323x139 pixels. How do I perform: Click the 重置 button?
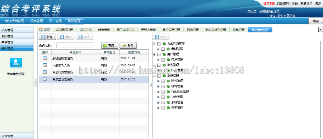tap(128, 45)
